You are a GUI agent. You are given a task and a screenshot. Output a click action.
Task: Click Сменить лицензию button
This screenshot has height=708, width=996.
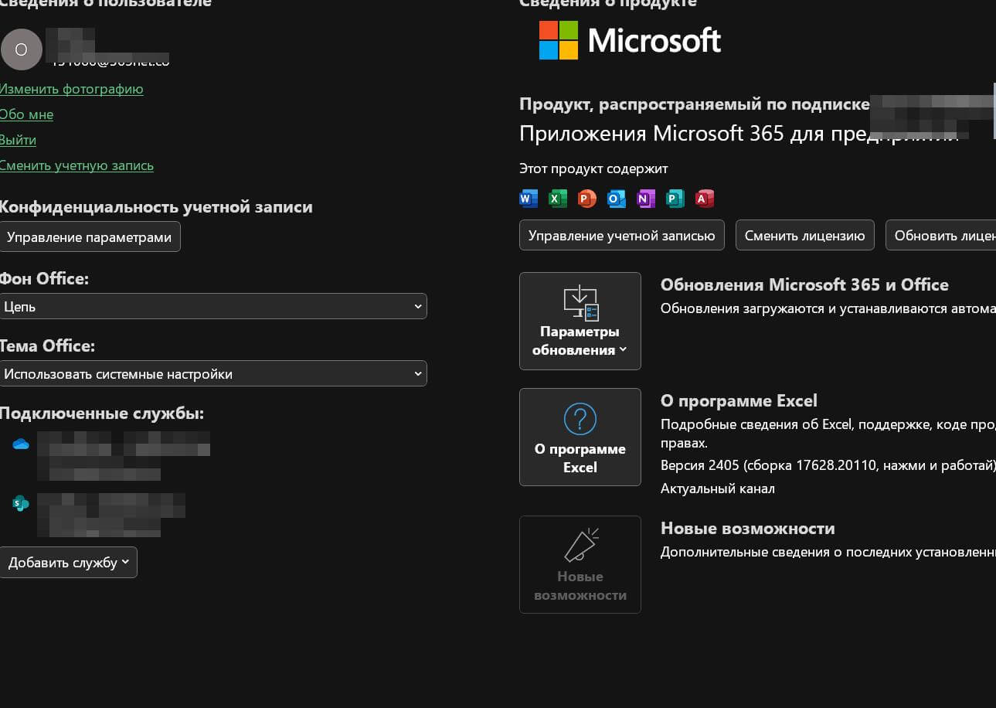point(805,235)
